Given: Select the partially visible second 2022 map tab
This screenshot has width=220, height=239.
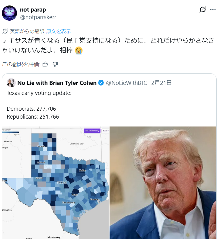Looking at the screenshot, I should [105, 131].
